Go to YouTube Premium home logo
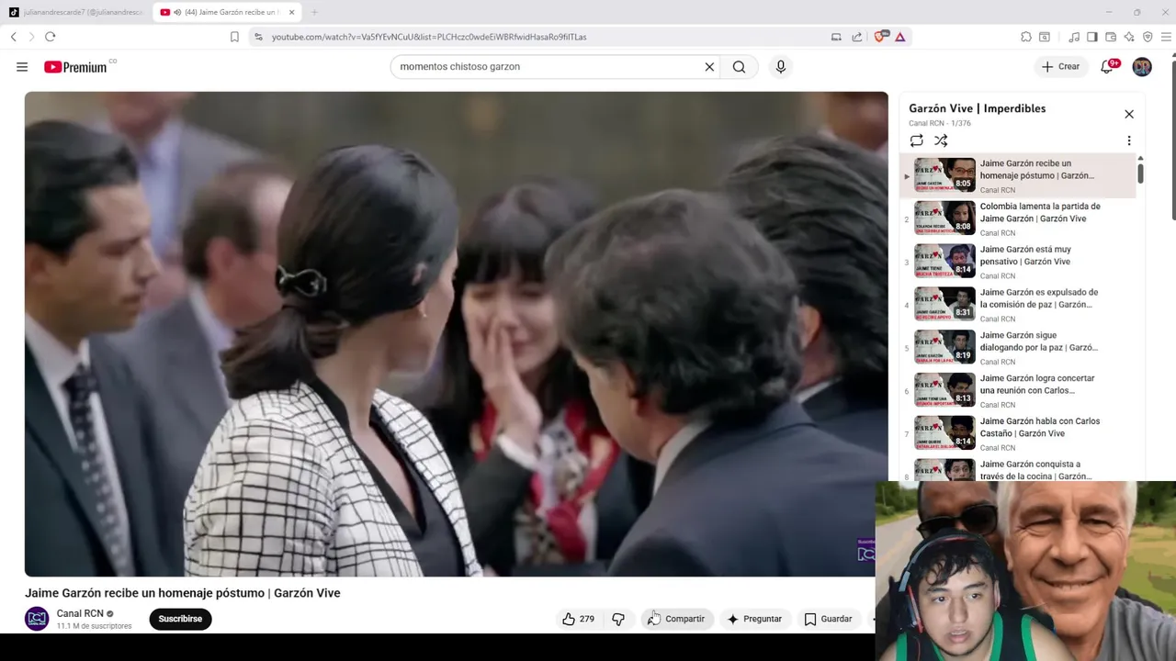 pyautogui.click(x=75, y=67)
